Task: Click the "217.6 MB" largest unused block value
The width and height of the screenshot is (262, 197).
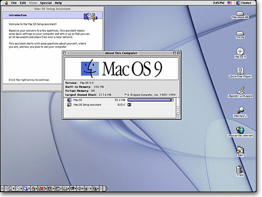Action: [x=105, y=95]
